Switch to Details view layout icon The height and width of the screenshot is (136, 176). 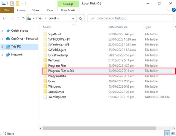167,133
